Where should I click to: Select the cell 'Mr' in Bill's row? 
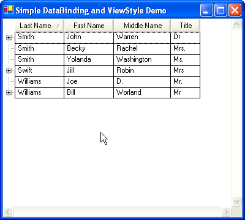186,93
